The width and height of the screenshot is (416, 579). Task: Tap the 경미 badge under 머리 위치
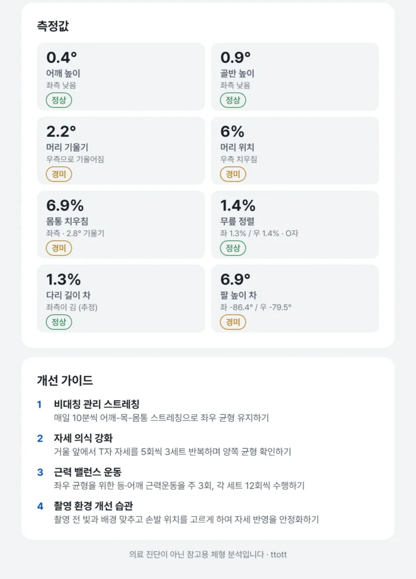click(x=233, y=174)
